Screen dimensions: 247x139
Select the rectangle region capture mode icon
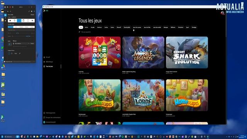(19, 20)
